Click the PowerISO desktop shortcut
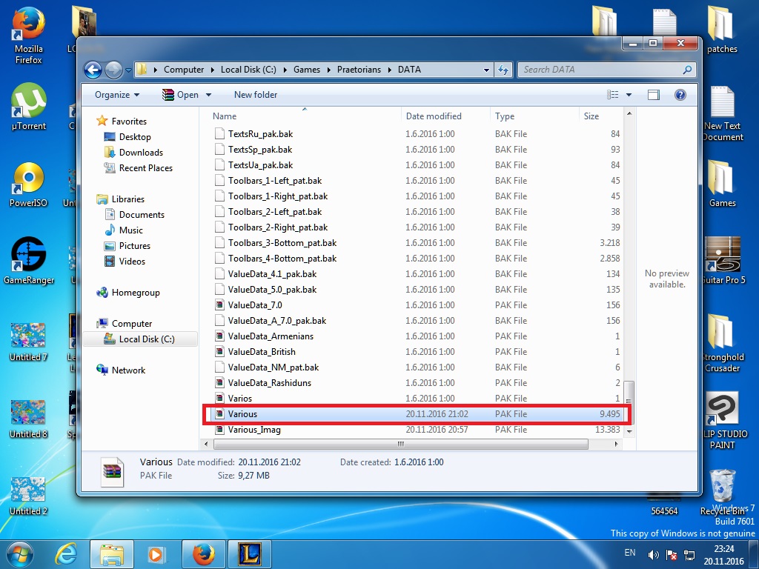This screenshot has width=759, height=569. click(x=28, y=184)
